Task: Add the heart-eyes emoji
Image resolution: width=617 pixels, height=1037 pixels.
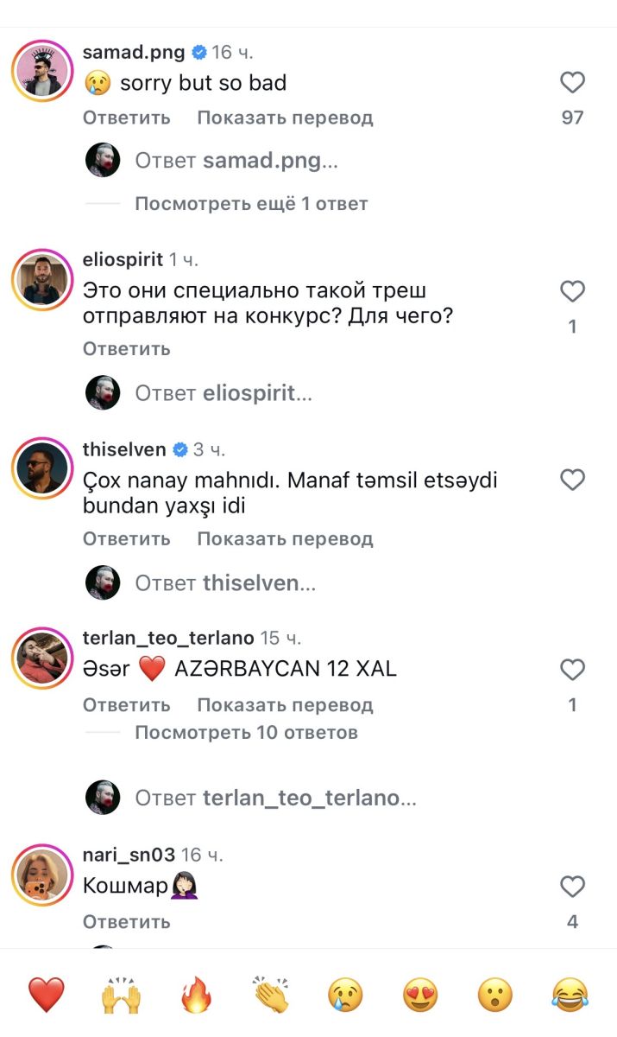Action: click(420, 996)
